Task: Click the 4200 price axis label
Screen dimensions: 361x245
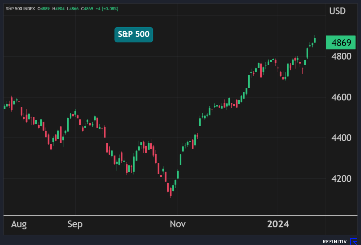Action: coord(341,179)
